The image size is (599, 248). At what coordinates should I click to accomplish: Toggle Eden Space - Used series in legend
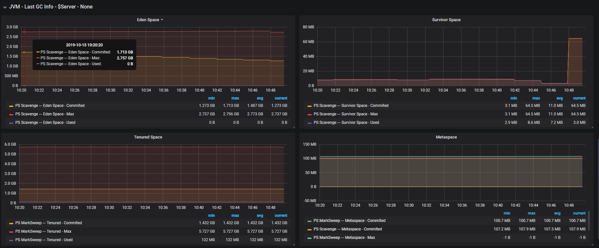tap(45, 123)
